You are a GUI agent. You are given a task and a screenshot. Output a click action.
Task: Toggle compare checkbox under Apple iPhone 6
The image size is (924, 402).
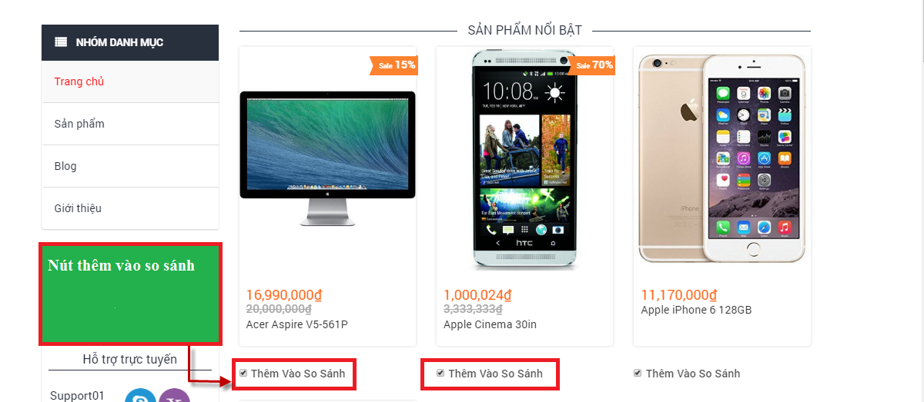tap(638, 373)
